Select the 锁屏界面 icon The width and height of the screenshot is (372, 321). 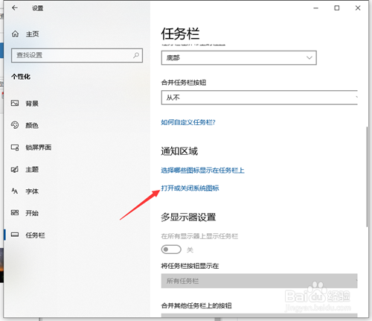[x=15, y=147]
